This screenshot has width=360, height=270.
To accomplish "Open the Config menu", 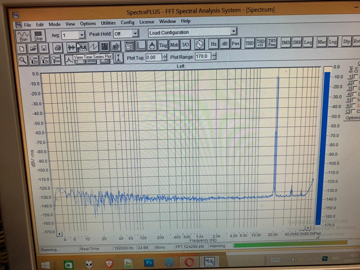I will [x=127, y=22].
